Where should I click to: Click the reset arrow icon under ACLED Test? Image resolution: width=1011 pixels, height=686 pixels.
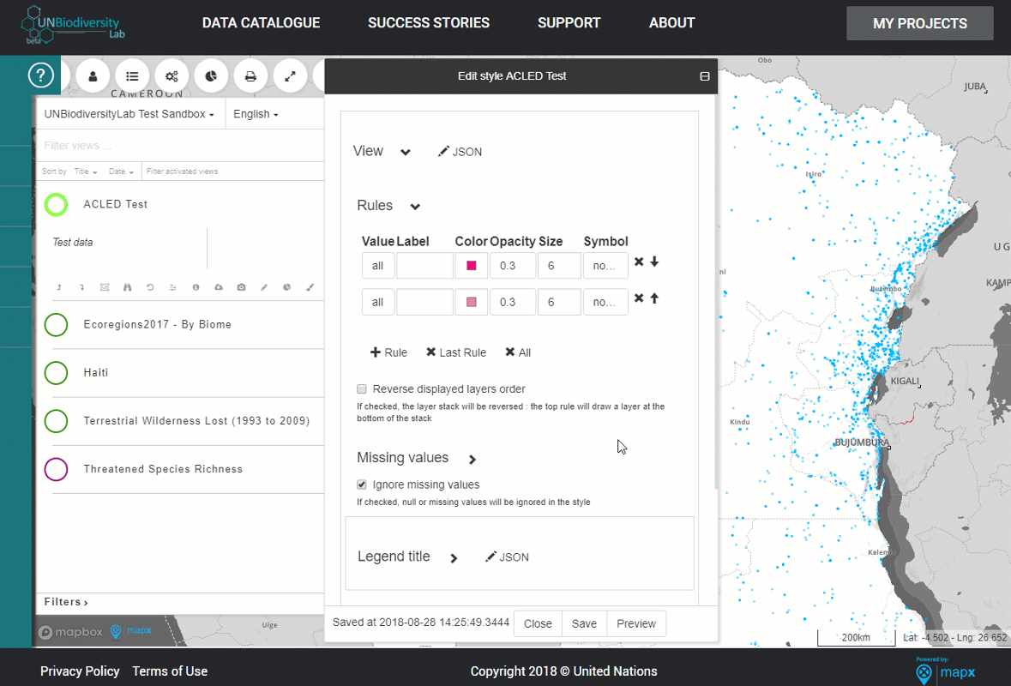[x=150, y=287]
